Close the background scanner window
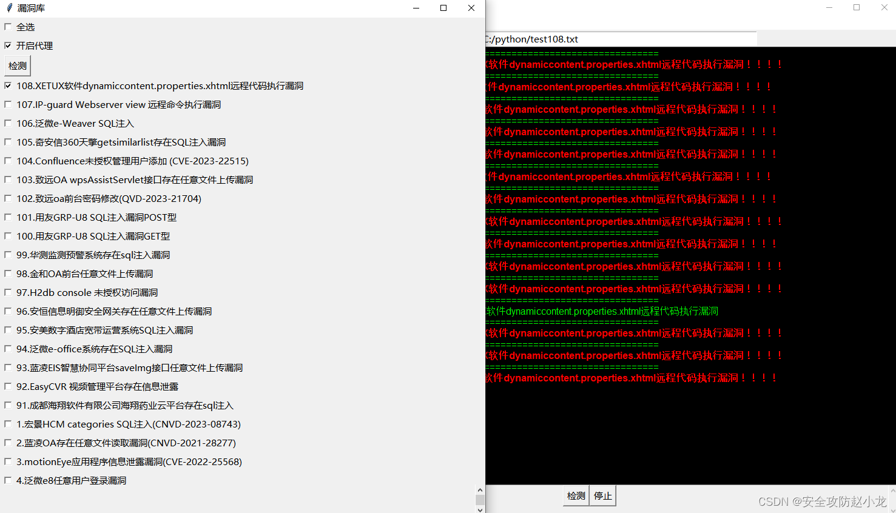Image resolution: width=896 pixels, height=513 pixels. [884, 7]
